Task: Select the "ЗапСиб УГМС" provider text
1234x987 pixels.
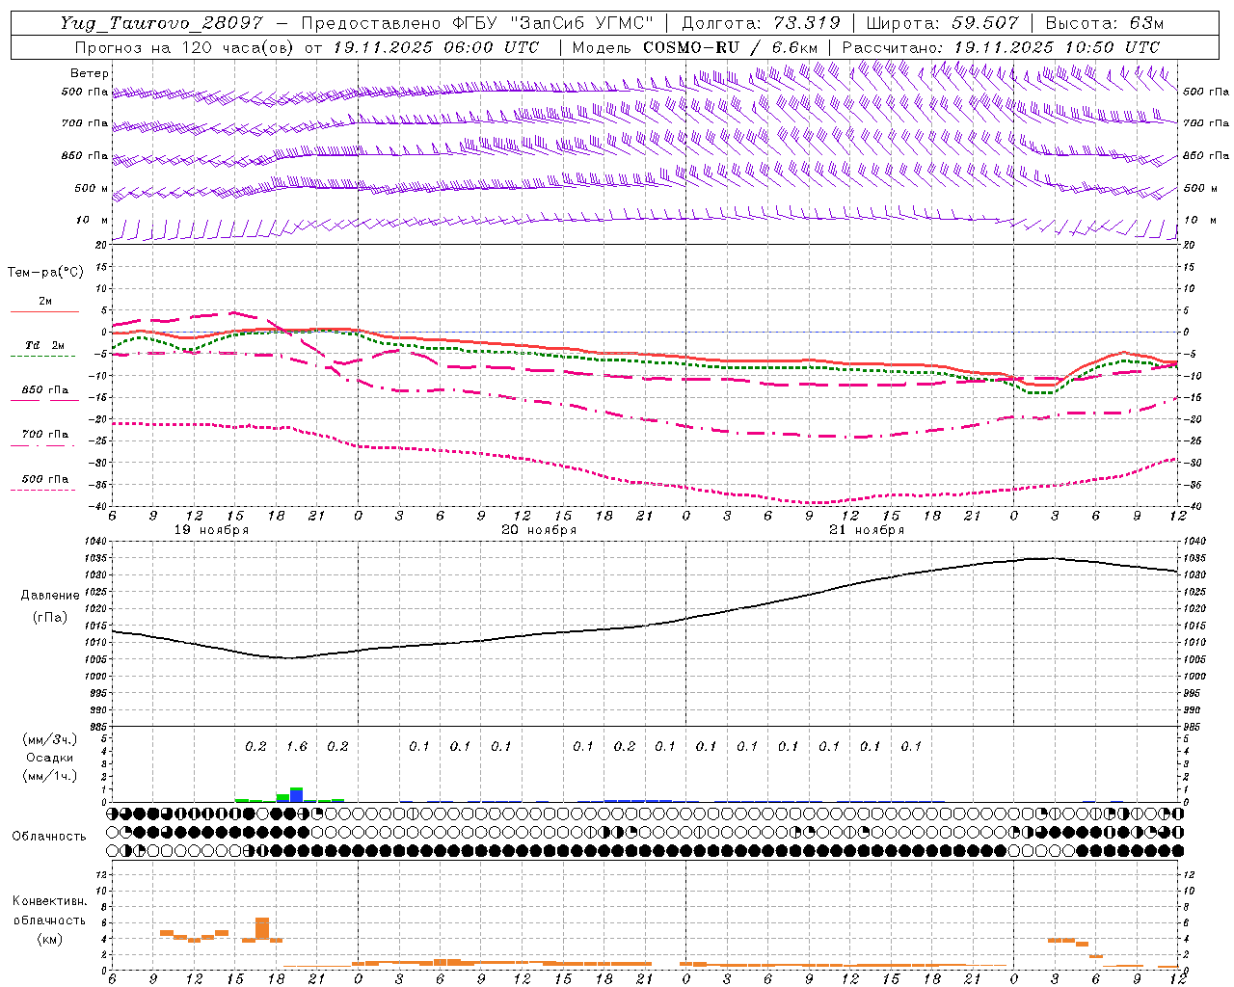Action: pos(580,23)
